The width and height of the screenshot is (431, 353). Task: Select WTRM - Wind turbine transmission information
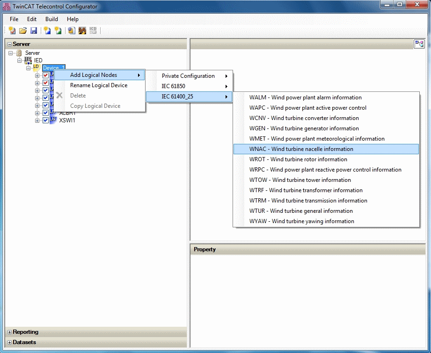tap(326, 201)
